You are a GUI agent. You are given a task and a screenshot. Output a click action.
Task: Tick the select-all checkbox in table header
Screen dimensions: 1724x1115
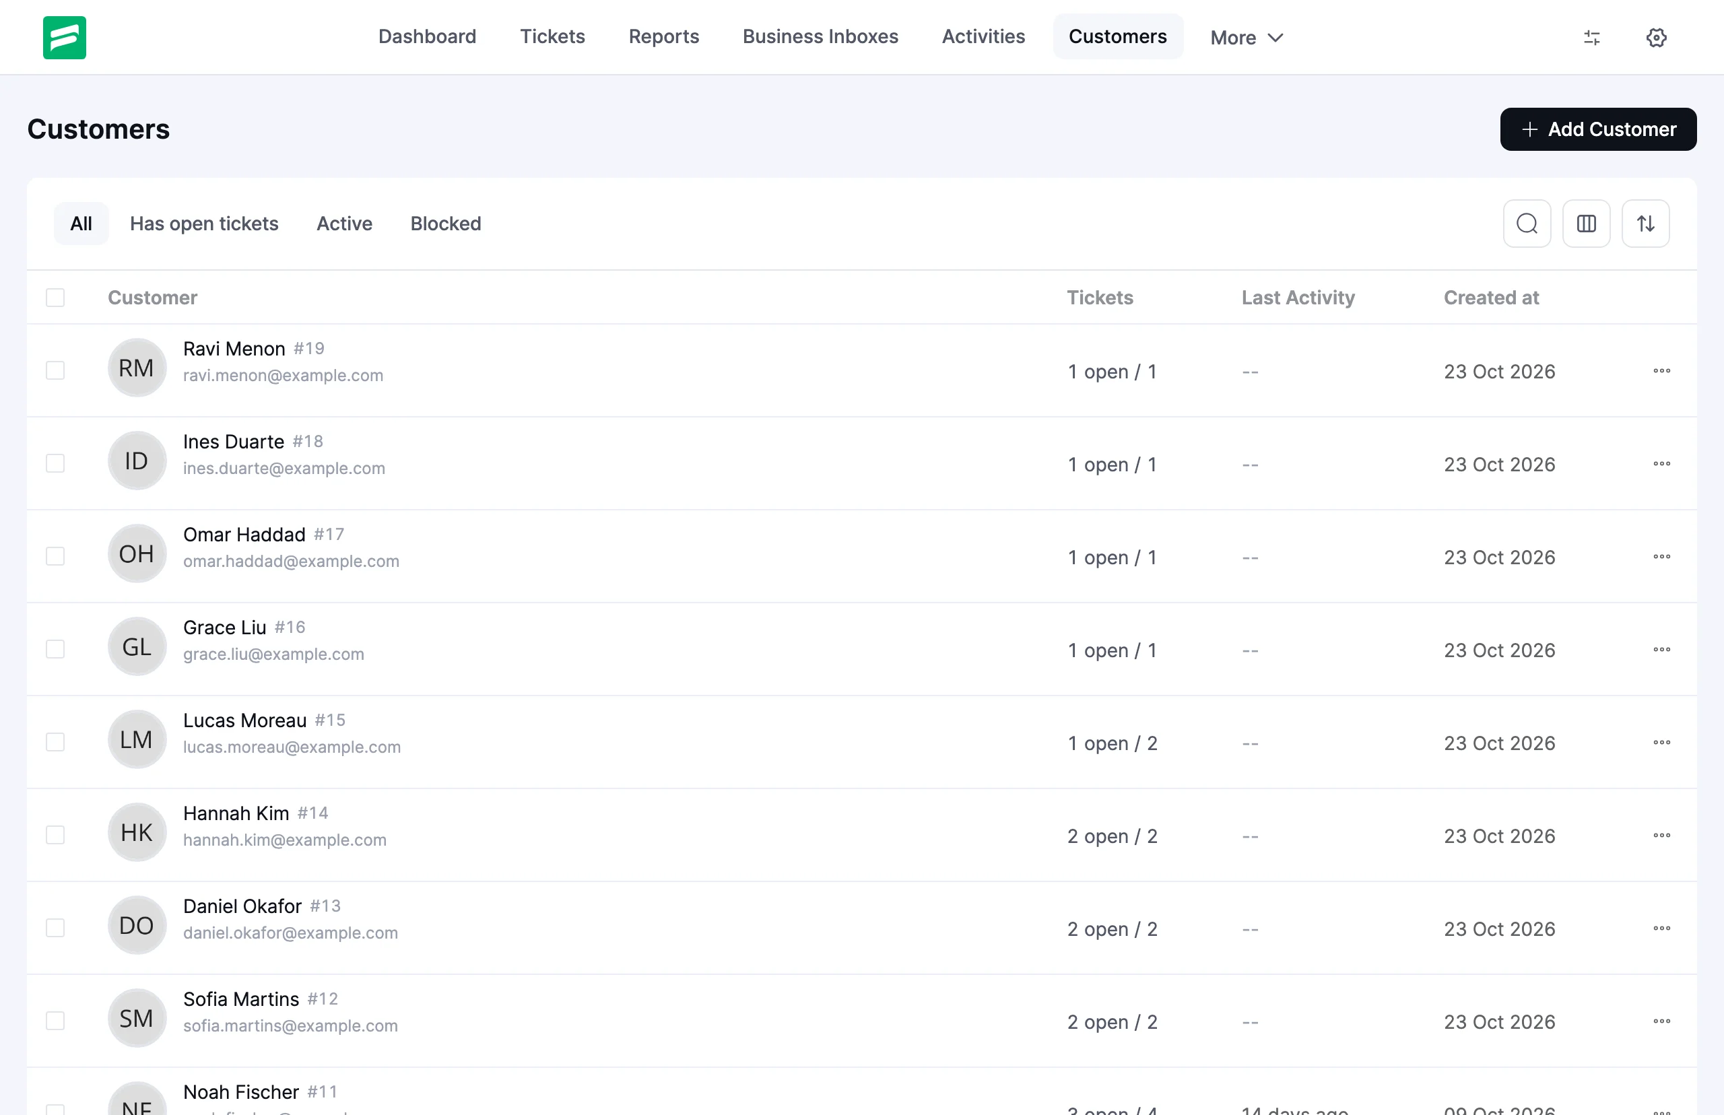point(55,298)
